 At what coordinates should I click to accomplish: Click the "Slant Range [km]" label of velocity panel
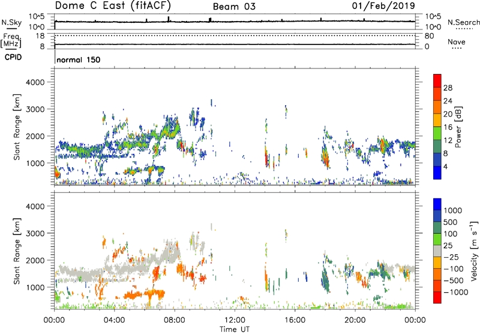pos(17,251)
